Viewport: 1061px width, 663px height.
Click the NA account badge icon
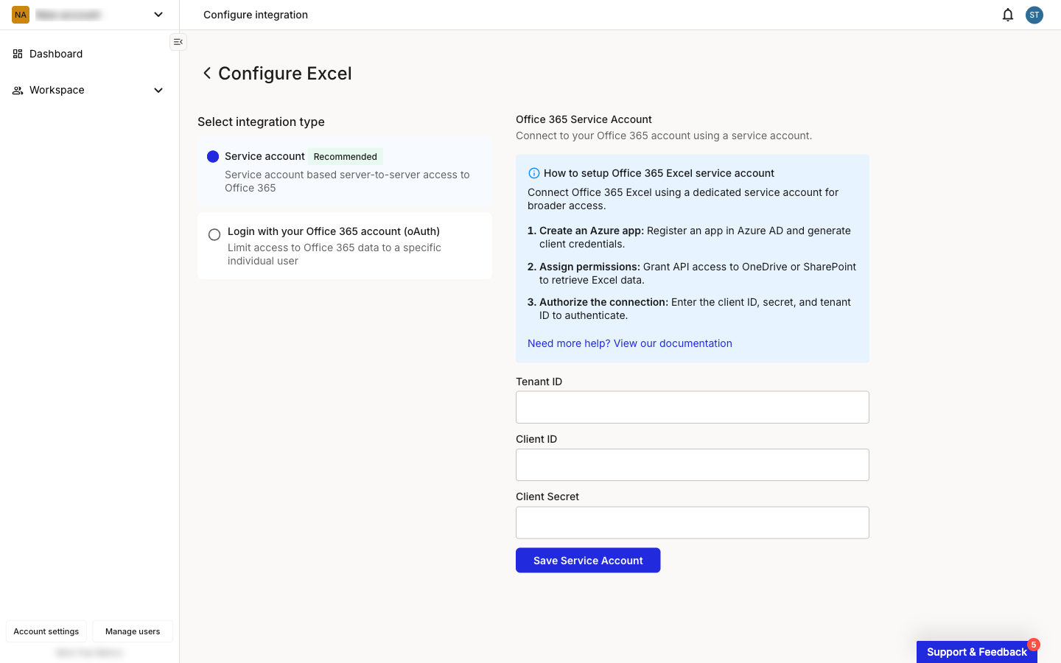point(21,15)
